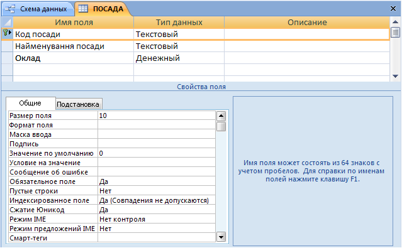Open the Подстановка properties tab

click(78, 104)
